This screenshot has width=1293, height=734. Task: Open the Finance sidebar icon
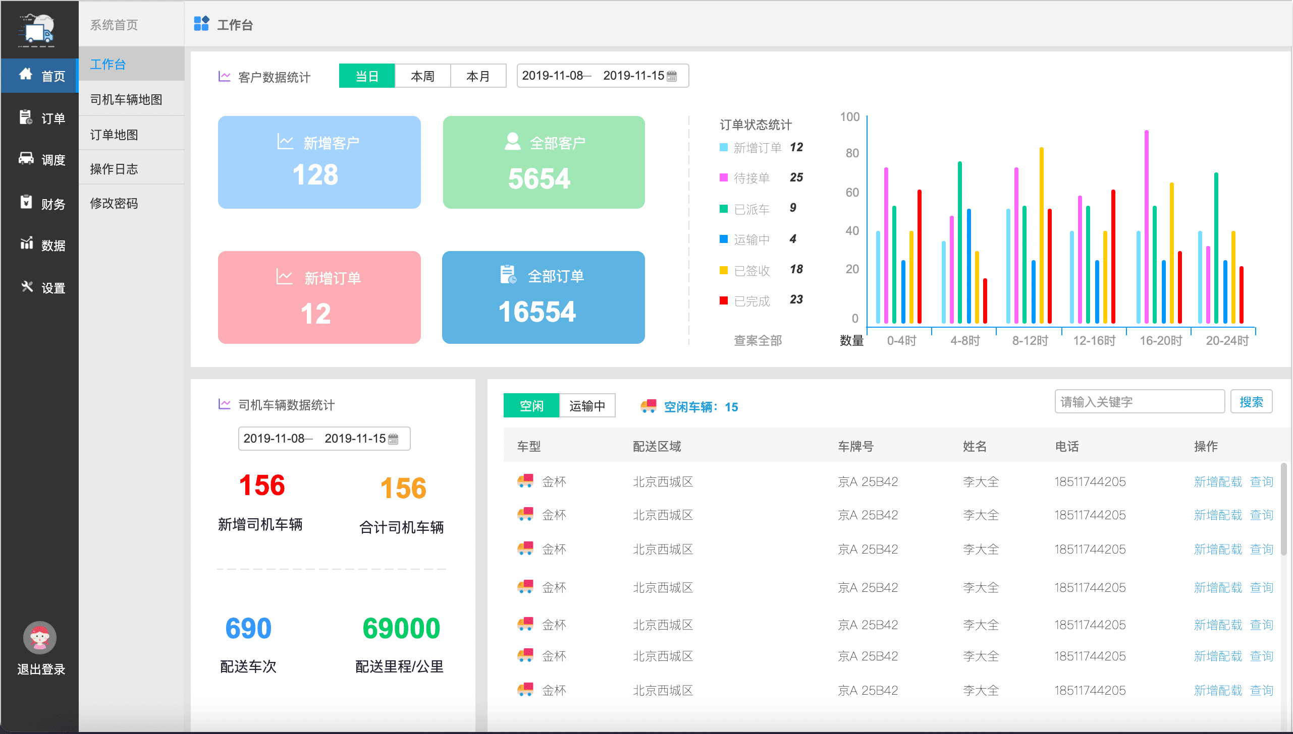(x=25, y=202)
